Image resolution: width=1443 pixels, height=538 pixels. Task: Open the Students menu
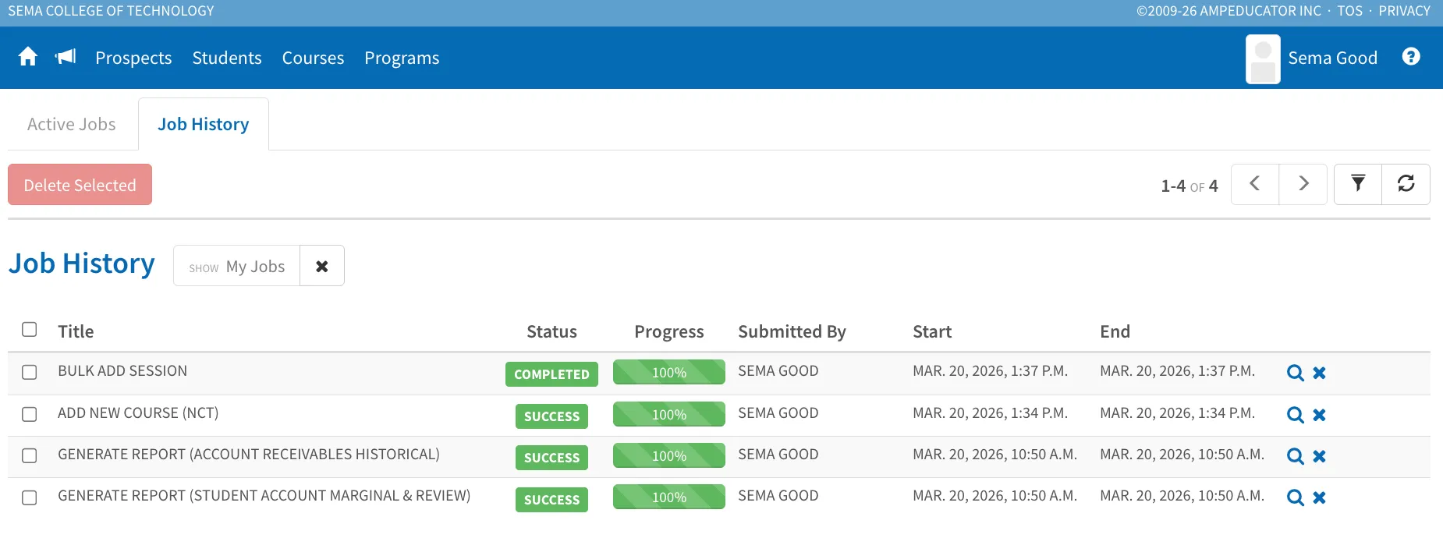click(x=227, y=58)
